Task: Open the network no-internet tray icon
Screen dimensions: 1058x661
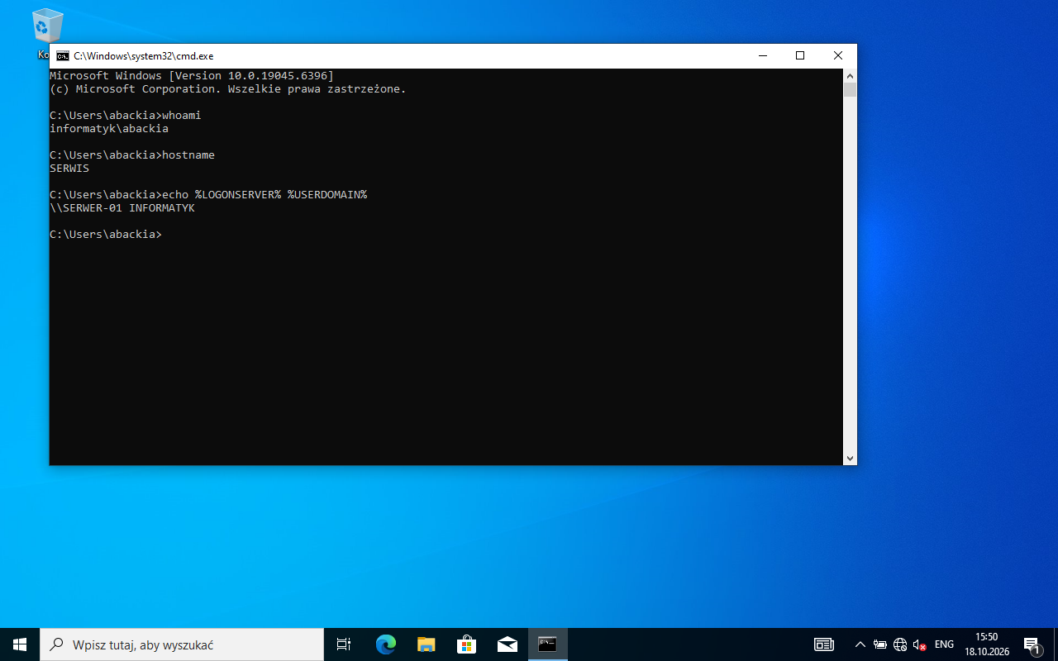Action: tap(900, 644)
